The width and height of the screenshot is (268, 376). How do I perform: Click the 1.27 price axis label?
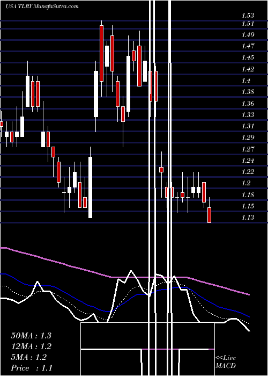click(248, 149)
